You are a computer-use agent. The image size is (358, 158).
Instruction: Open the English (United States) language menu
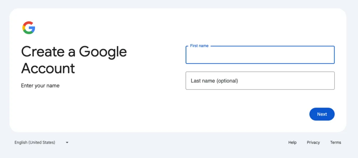click(35, 142)
